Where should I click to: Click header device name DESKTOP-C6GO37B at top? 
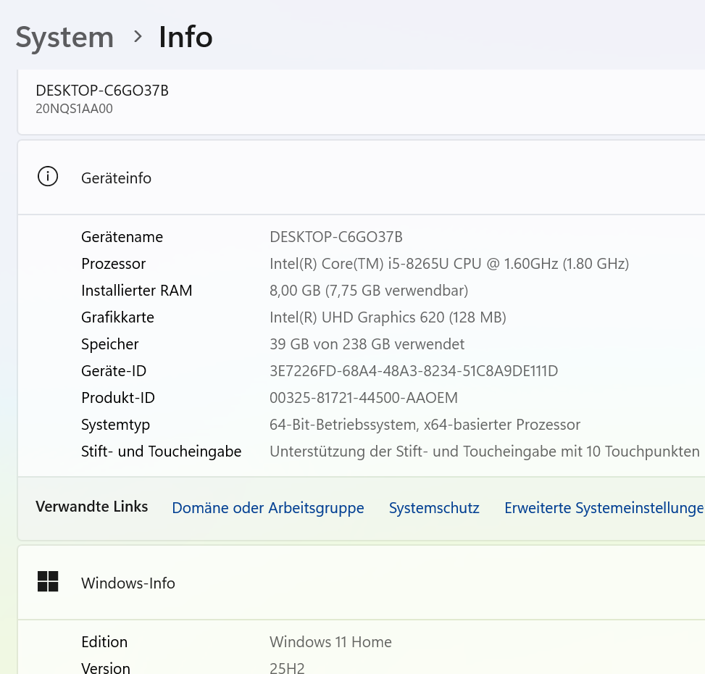(102, 91)
